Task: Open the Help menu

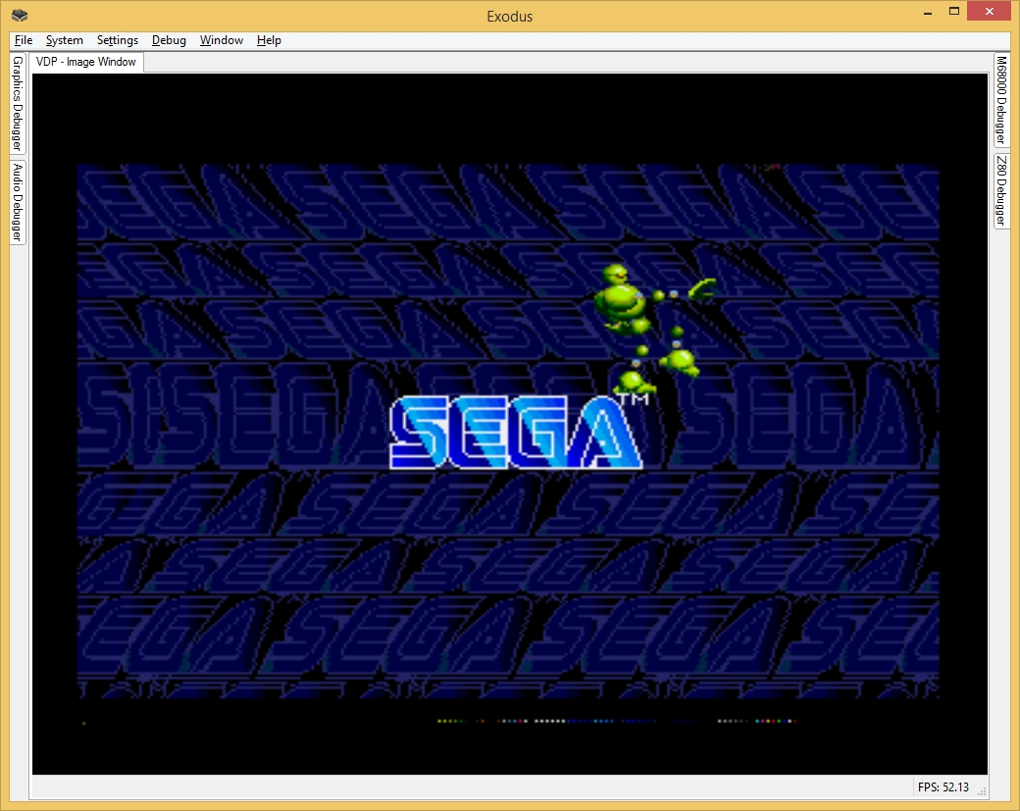Action: pyautogui.click(x=269, y=40)
